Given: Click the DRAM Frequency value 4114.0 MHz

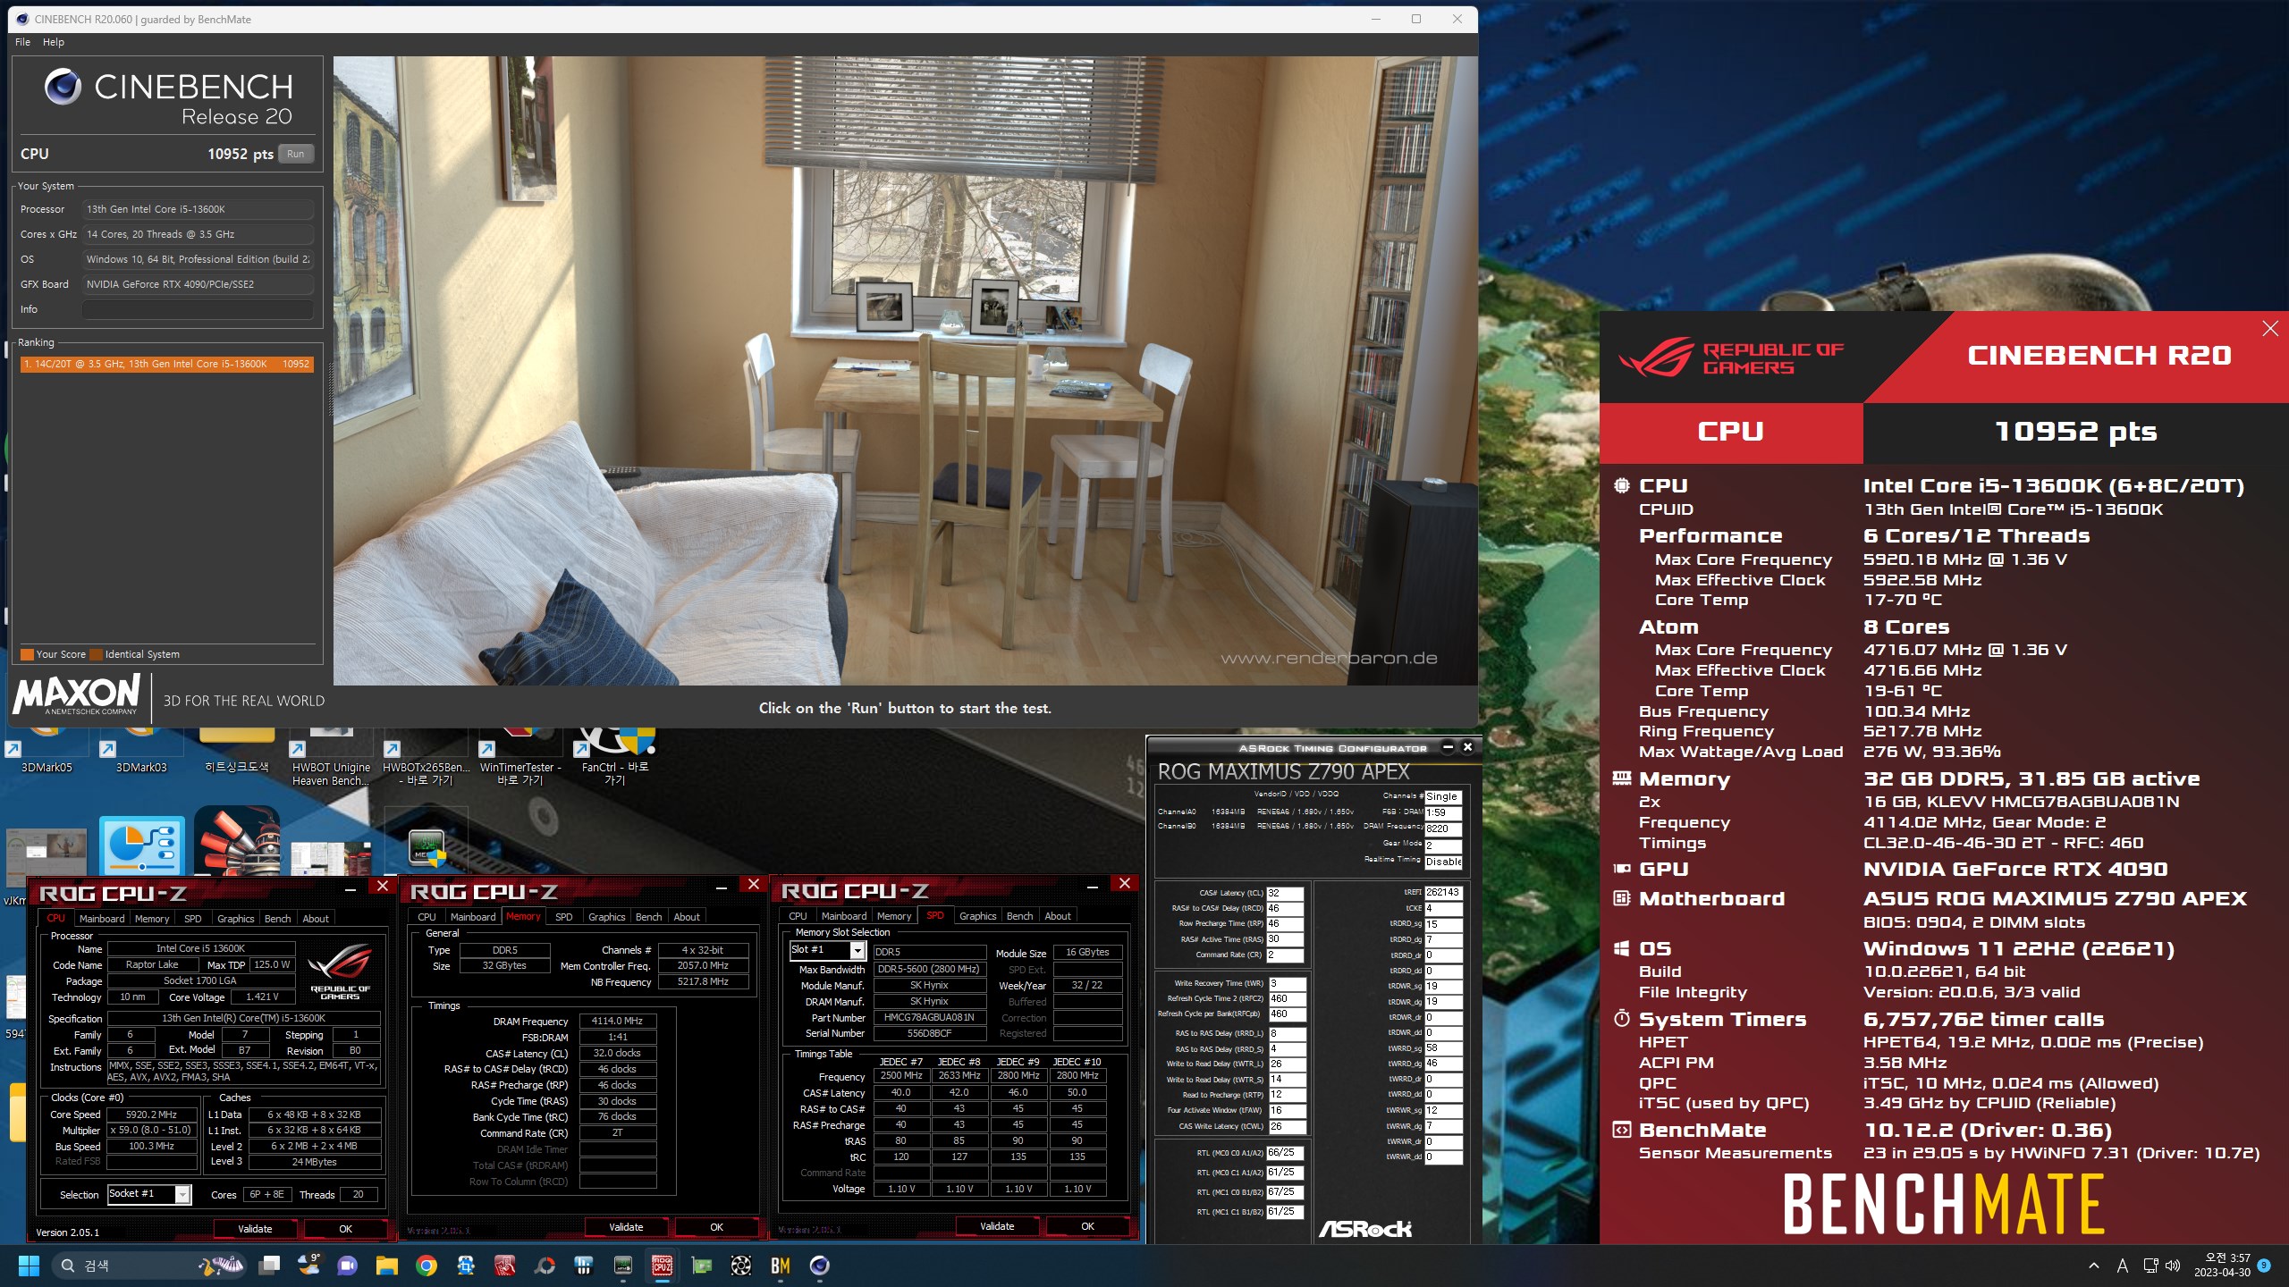Looking at the screenshot, I should (x=617, y=1021).
